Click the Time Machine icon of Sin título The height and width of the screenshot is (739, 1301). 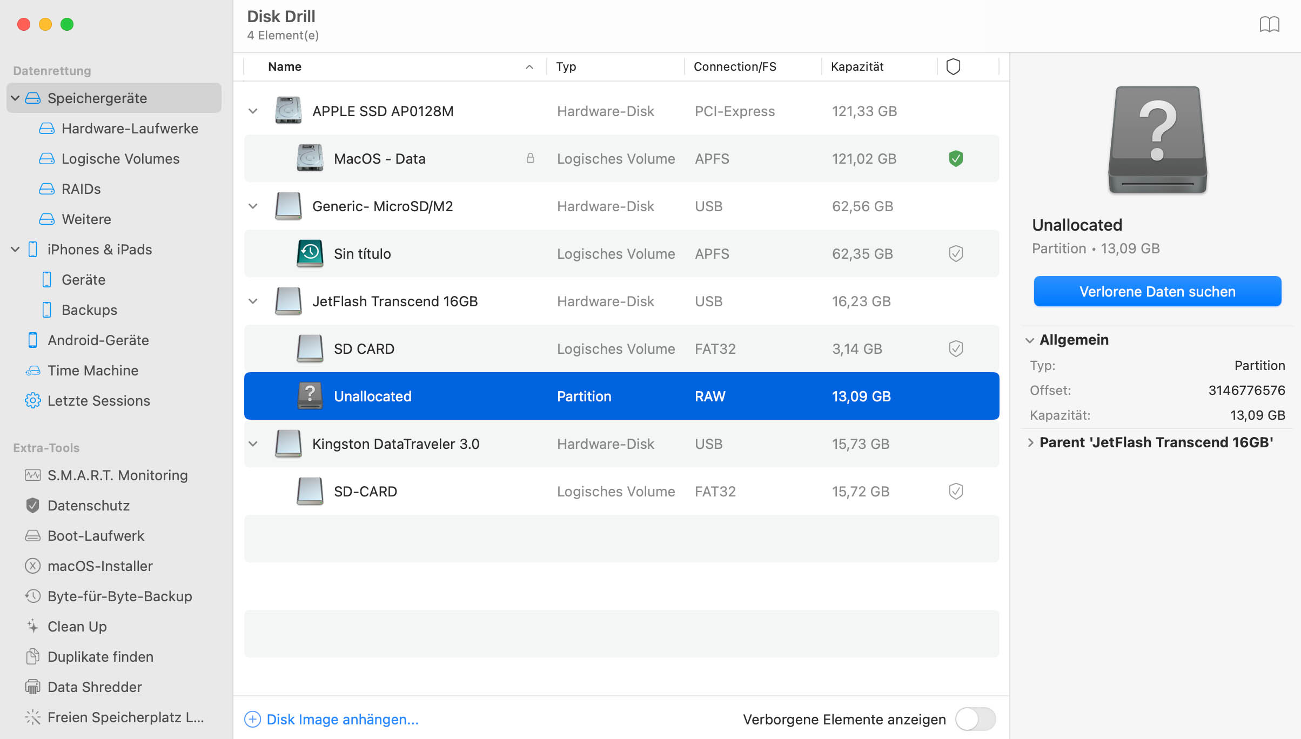pyautogui.click(x=310, y=253)
